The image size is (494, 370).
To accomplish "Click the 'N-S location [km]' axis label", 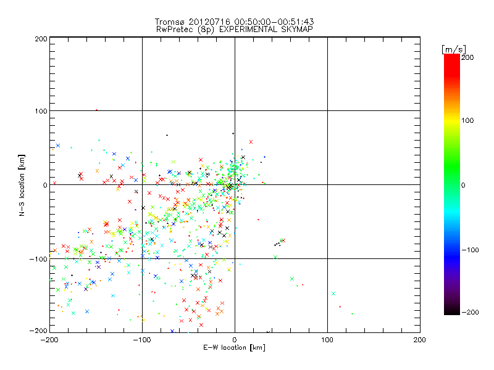I will (22, 185).
